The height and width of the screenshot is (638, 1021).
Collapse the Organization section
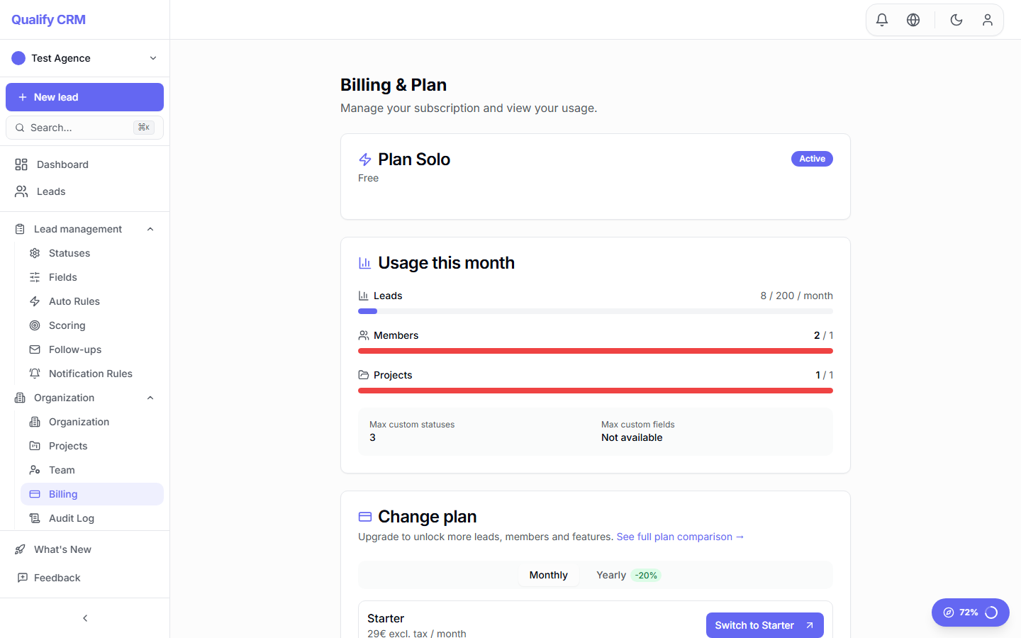click(150, 398)
